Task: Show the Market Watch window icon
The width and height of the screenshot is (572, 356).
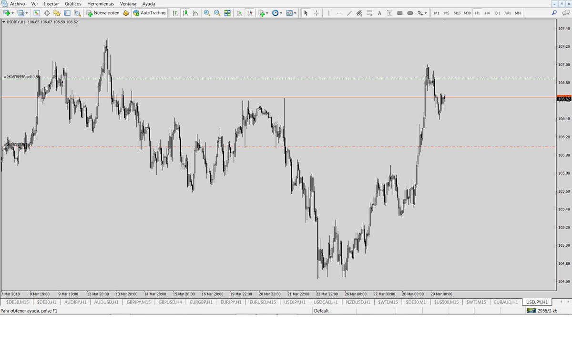Action: point(37,13)
